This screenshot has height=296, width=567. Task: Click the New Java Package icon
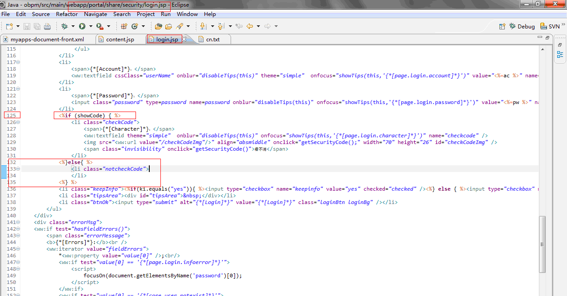[124, 26]
